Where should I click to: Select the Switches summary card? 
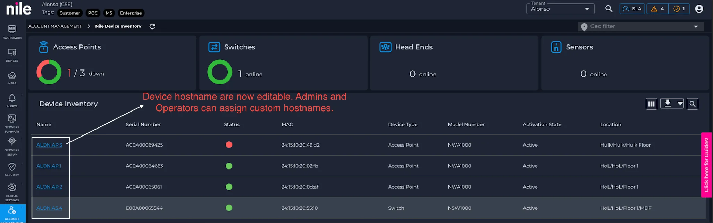pyautogui.click(x=284, y=63)
